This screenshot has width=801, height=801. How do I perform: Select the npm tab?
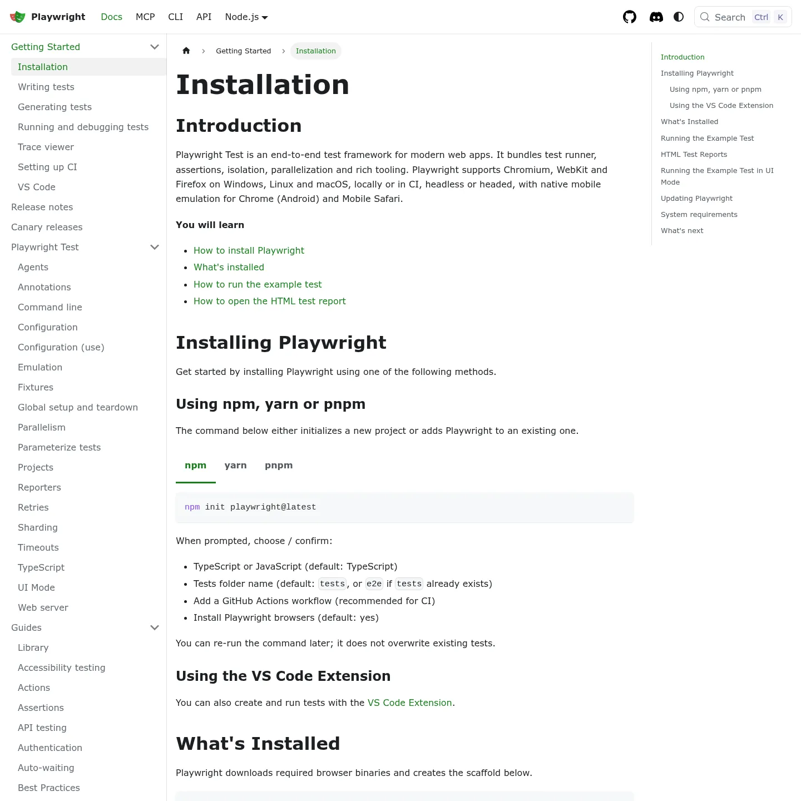point(196,466)
